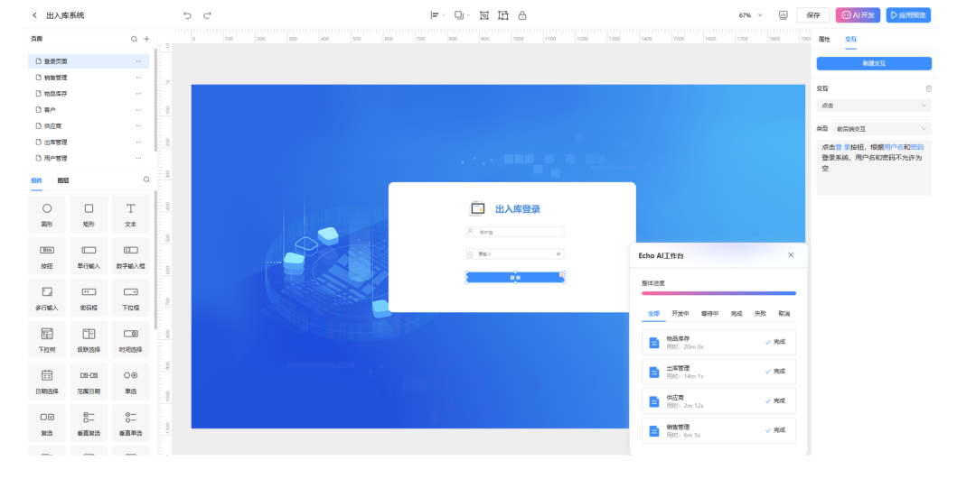Redo the last action
The height and width of the screenshot is (488, 976).
(207, 15)
